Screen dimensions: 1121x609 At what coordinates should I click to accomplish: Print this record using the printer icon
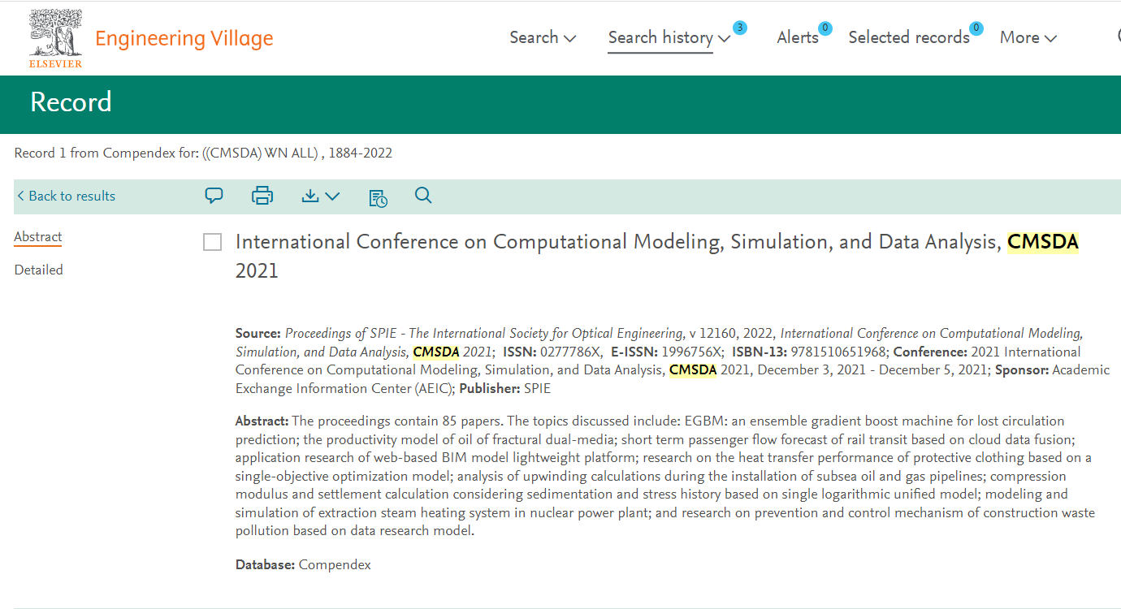tap(262, 196)
